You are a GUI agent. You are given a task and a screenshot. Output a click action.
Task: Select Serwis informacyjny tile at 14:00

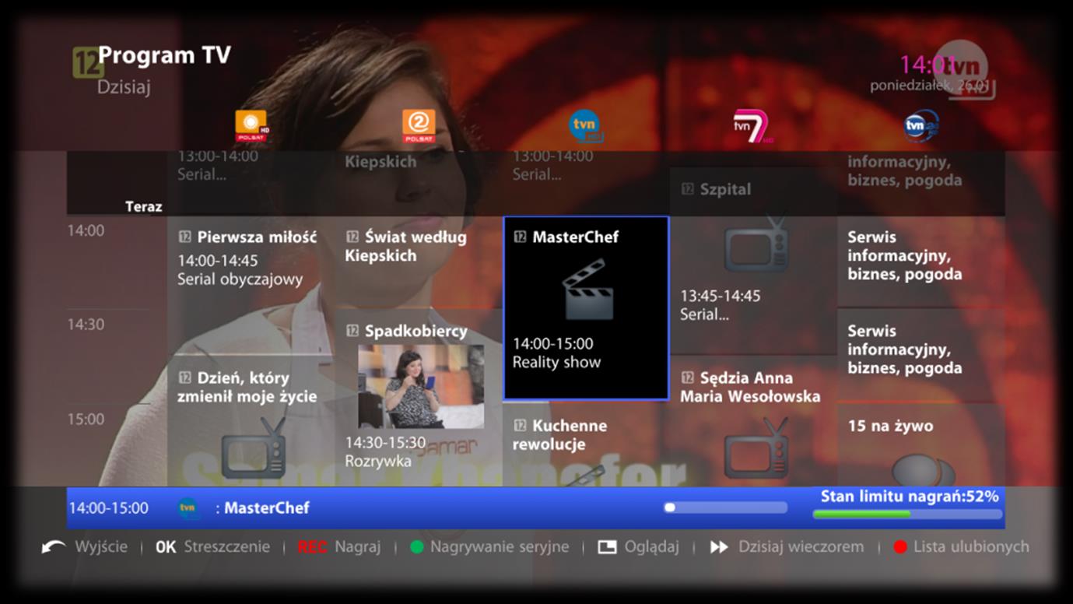[921, 262]
